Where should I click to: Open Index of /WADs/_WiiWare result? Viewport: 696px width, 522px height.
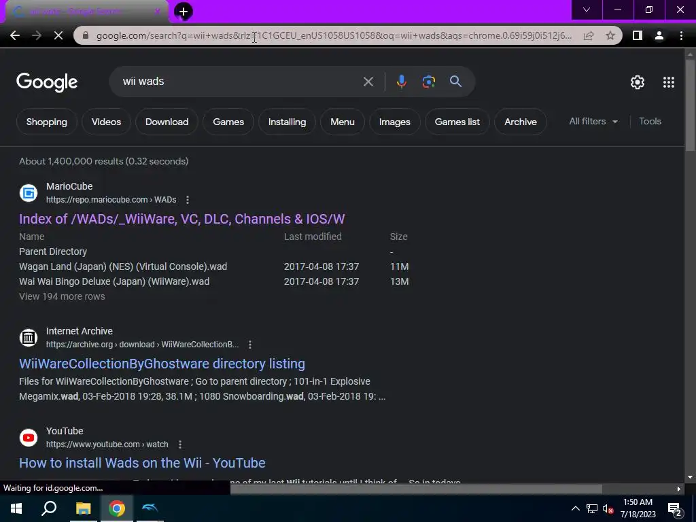(x=182, y=219)
